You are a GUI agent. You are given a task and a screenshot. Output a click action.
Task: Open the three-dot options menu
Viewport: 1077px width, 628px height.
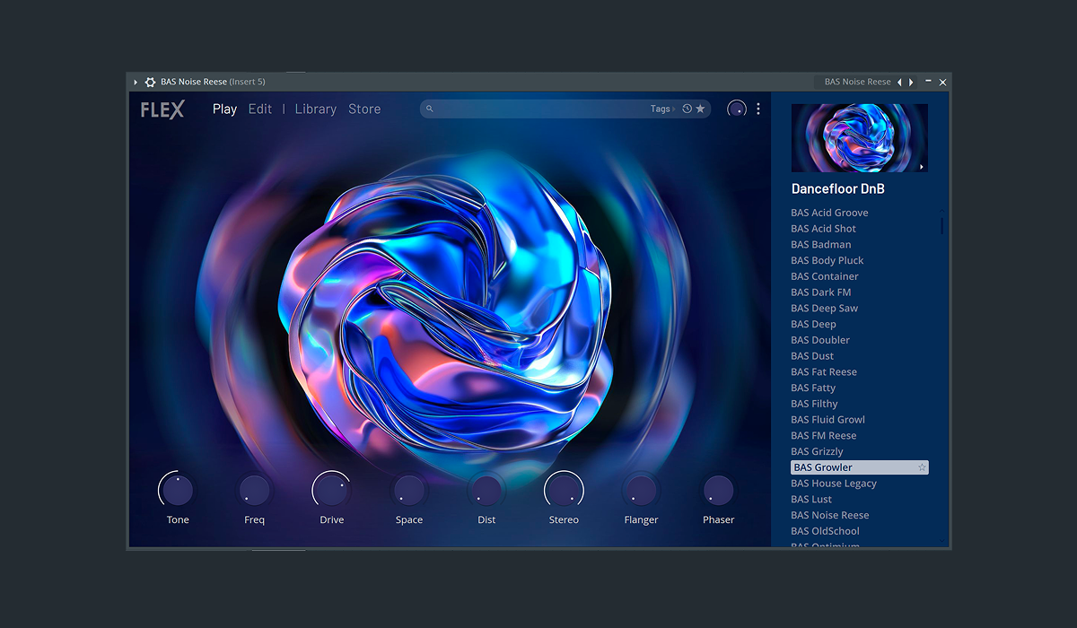click(758, 109)
